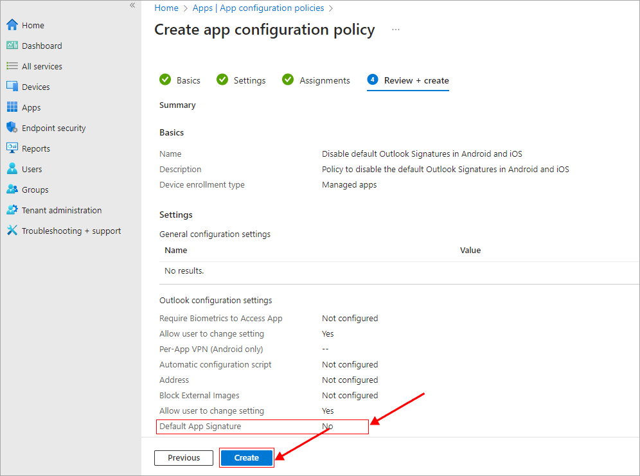Click the policy description value text
Screen dimensions: 640x476
(445, 170)
